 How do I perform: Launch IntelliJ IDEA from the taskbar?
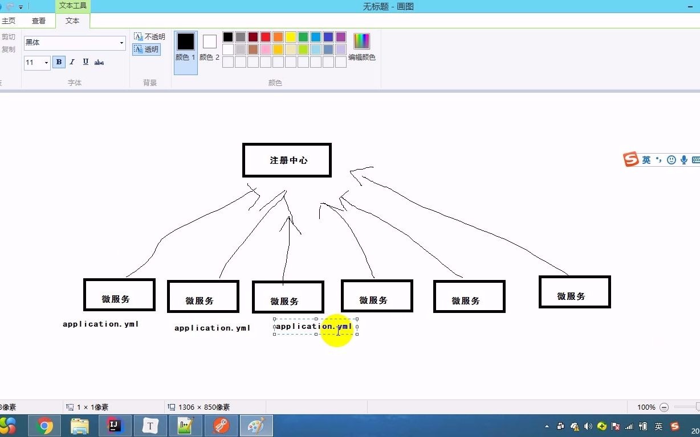coord(115,425)
